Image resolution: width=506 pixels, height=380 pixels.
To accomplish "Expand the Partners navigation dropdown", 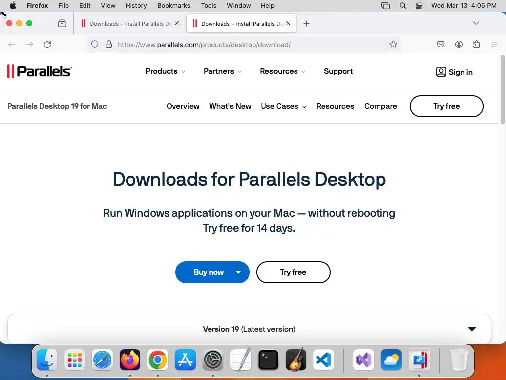I will coord(222,71).
